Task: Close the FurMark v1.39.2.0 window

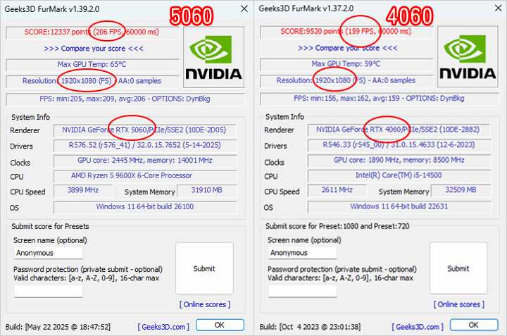Action: coord(244,8)
